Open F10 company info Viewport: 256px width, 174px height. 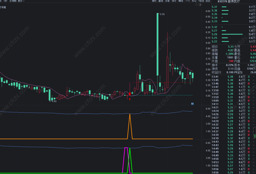coord(187,1)
